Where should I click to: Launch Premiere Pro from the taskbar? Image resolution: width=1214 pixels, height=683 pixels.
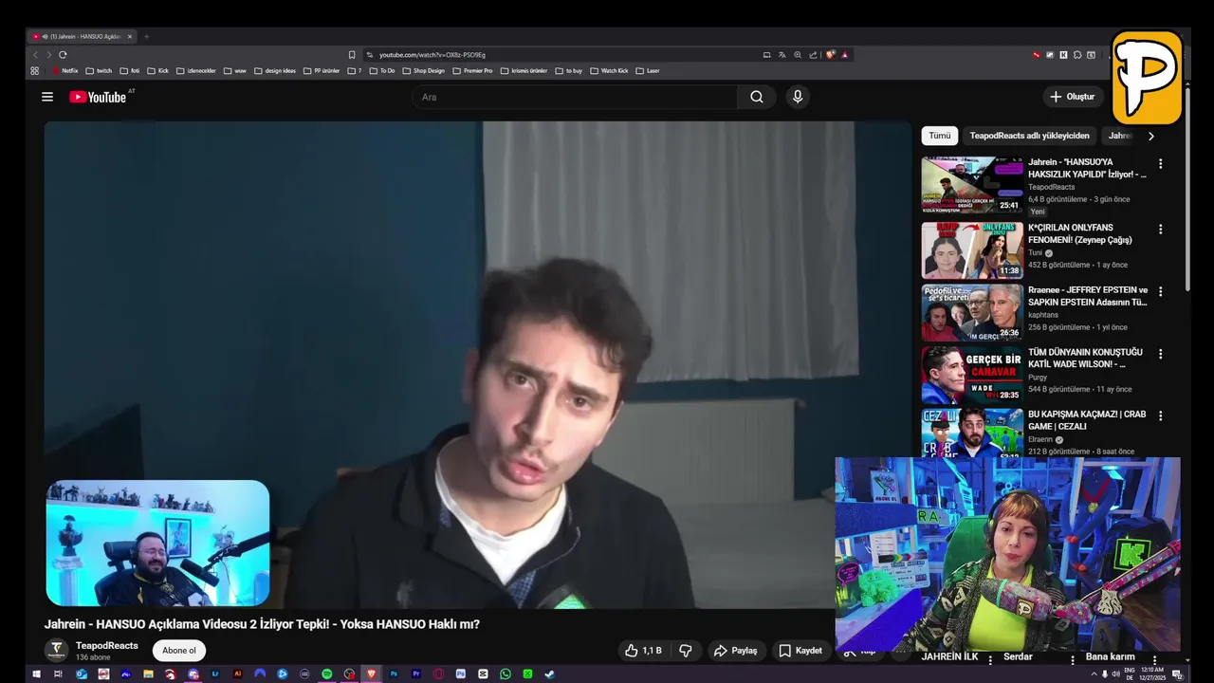[416, 674]
